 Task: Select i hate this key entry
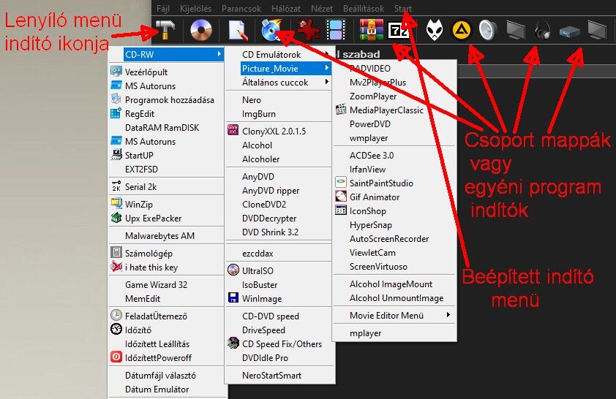click(167, 267)
